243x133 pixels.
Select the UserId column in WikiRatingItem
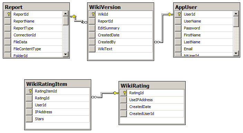point(58,105)
